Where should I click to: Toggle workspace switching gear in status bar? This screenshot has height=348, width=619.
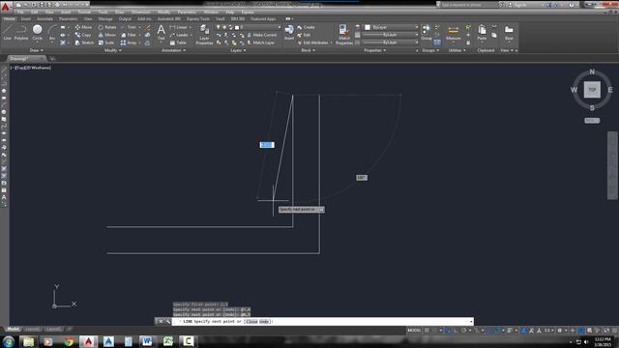tap(559, 331)
